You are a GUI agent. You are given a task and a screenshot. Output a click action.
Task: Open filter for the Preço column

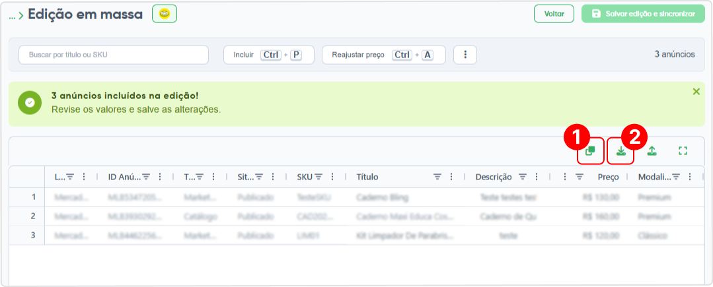[580, 177]
